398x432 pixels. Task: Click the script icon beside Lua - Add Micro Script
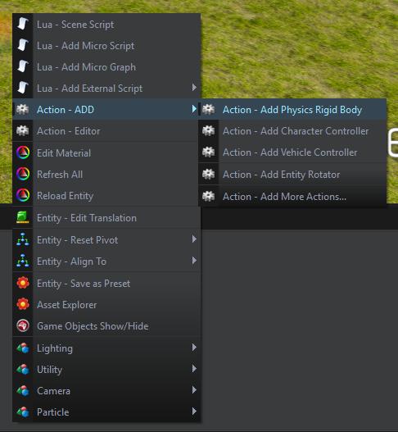(23, 45)
